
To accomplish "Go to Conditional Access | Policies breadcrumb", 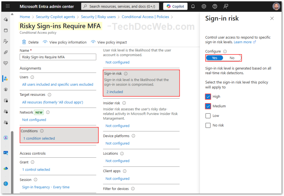I will click(145, 17).
